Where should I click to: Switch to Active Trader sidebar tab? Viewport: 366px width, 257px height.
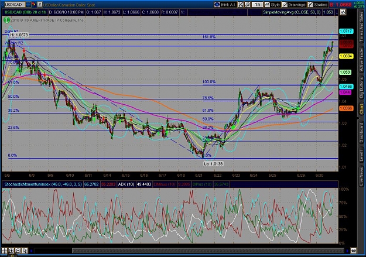click(x=361, y=60)
